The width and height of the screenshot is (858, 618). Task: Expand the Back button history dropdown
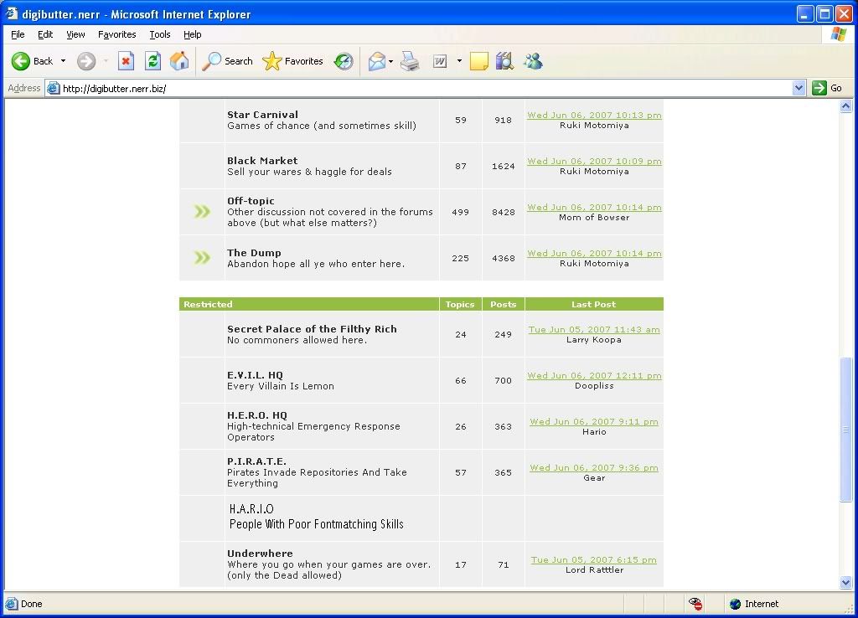pyautogui.click(x=63, y=61)
